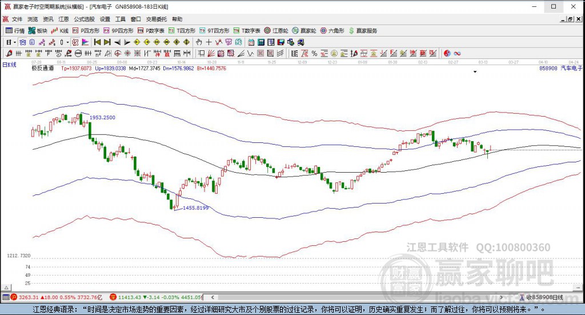Launch the 江恩轮 Gann wheel

coord(276,31)
